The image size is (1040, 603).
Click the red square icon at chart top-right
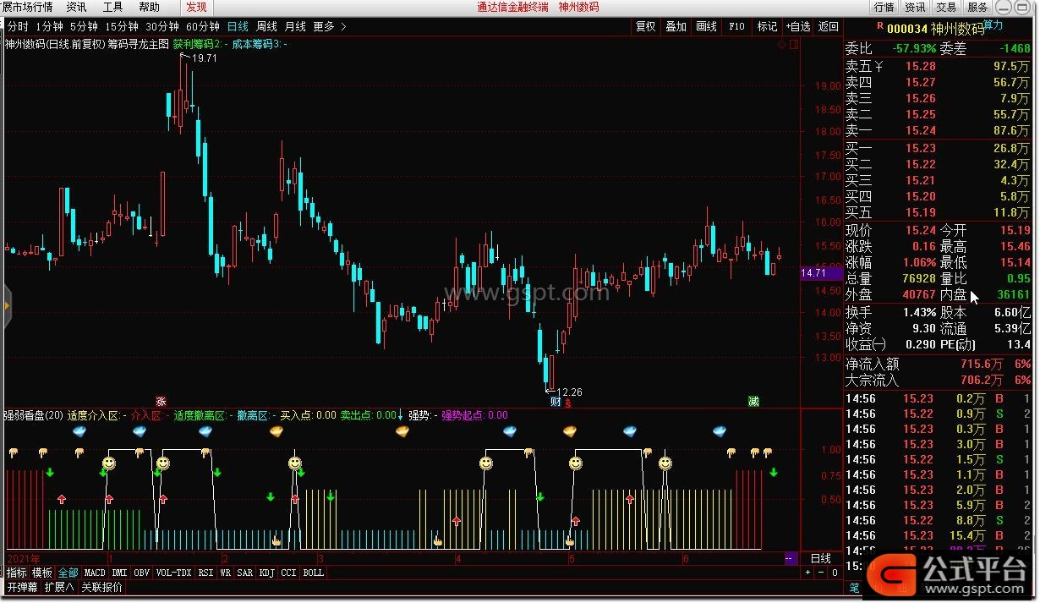[792, 43]
